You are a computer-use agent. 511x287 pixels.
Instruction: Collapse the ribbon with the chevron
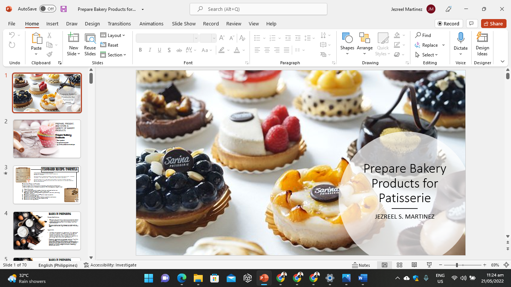(x=502, y=62)
